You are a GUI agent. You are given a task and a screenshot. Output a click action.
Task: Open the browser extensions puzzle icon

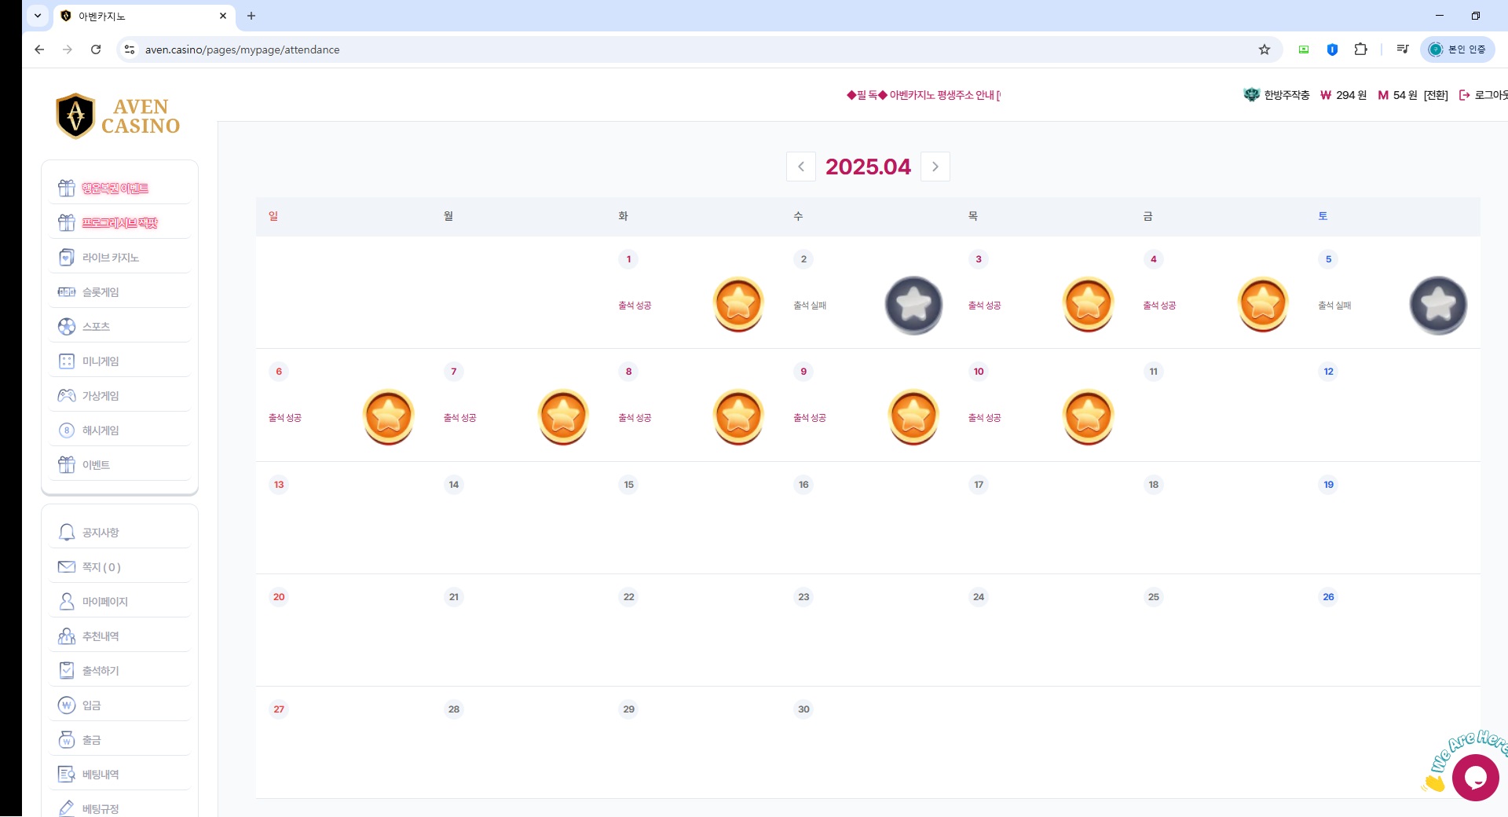[1360, 49]
